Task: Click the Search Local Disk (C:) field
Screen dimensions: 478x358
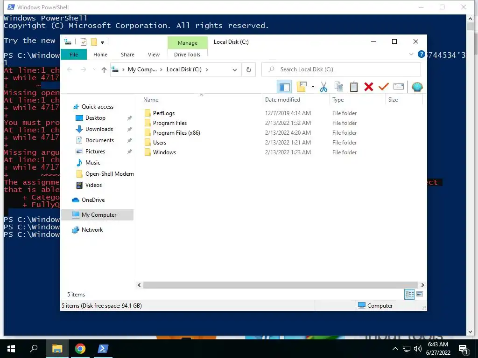Action: [341, 69]
